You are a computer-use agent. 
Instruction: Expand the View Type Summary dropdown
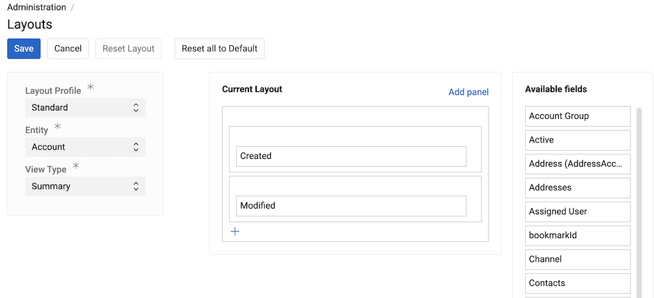coord(85,187)
